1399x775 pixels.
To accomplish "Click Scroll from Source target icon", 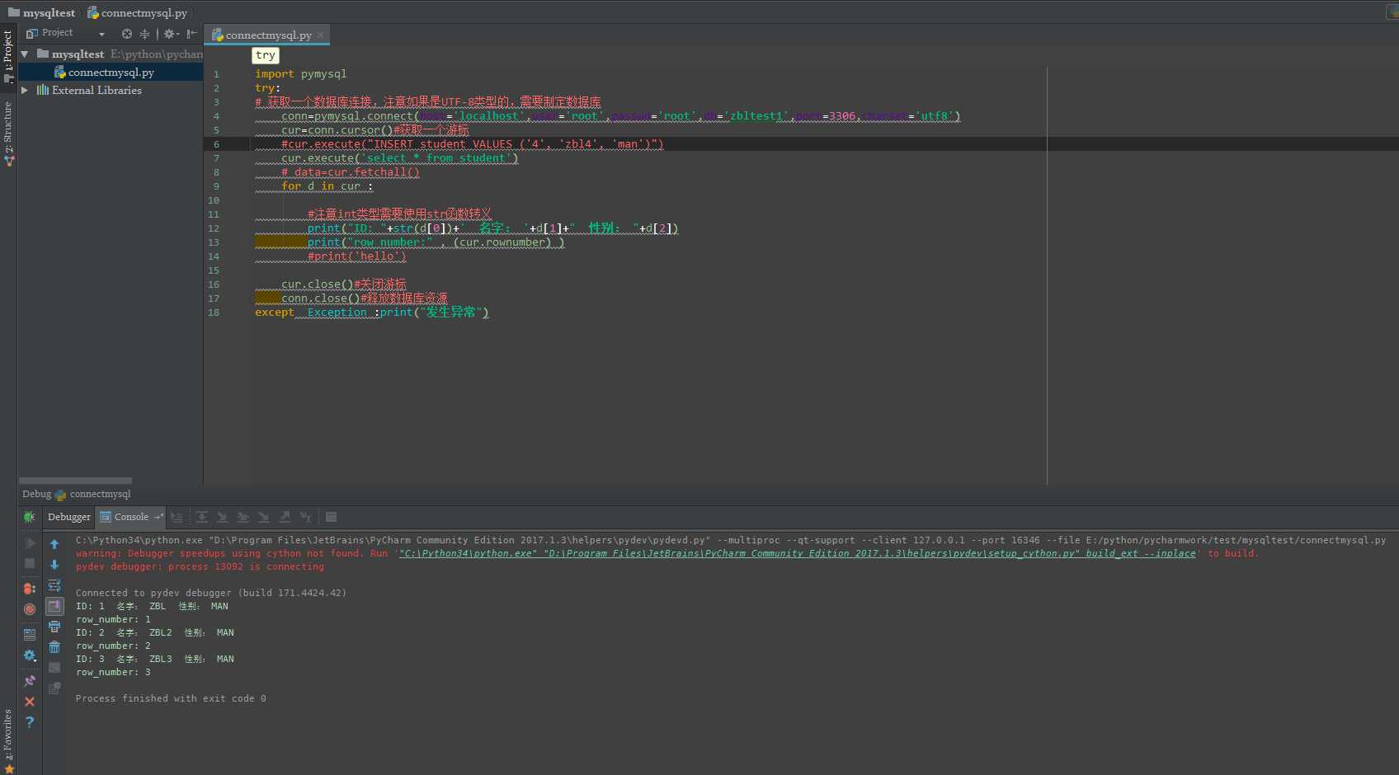I will (127, 34).
